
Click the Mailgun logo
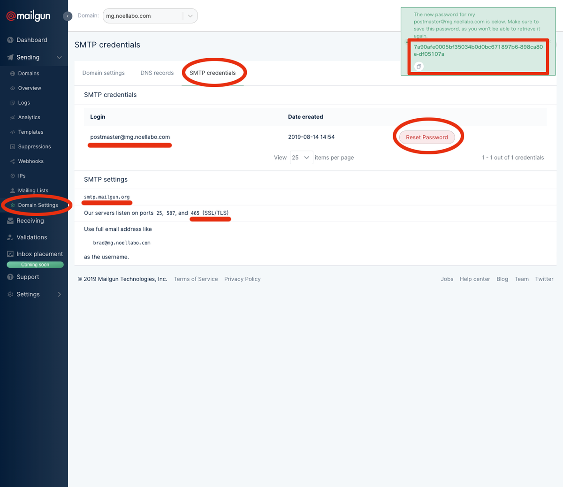point(28,16)
